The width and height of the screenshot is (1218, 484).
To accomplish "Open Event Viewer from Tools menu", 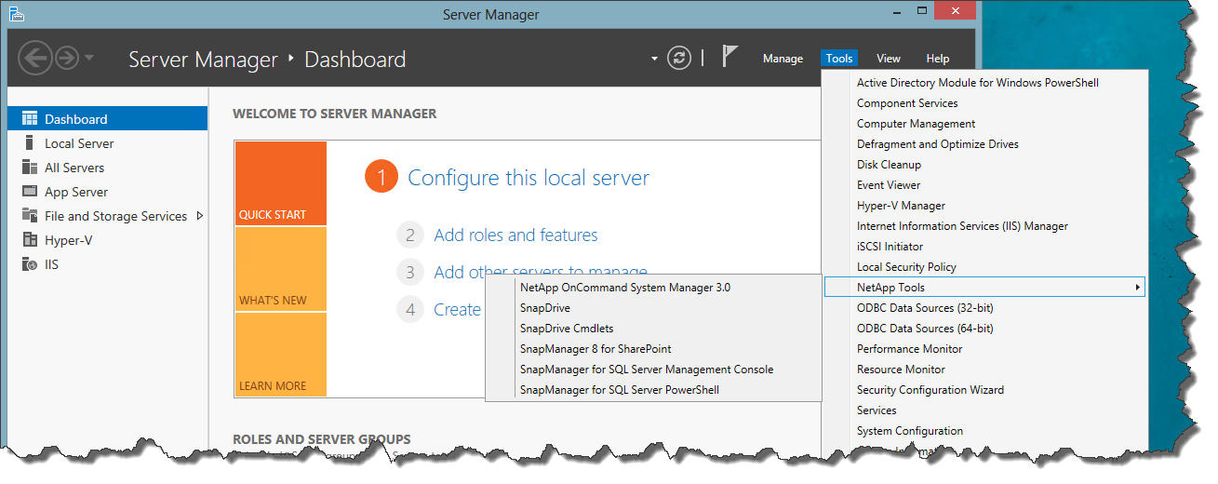I will (889, 185).
